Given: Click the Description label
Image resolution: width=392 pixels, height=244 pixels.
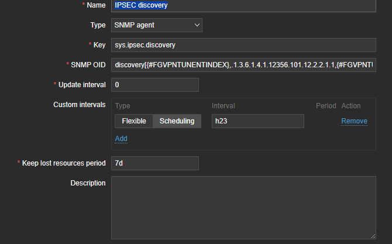Looking at the screenshot, I should [x=88, y=183].
